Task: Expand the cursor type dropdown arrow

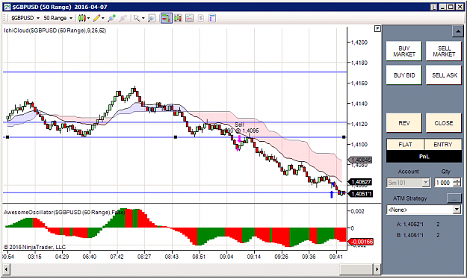Action: click(x=143, y=18)
